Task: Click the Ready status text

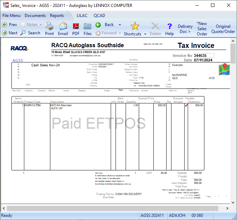Action: click(7, 215)
